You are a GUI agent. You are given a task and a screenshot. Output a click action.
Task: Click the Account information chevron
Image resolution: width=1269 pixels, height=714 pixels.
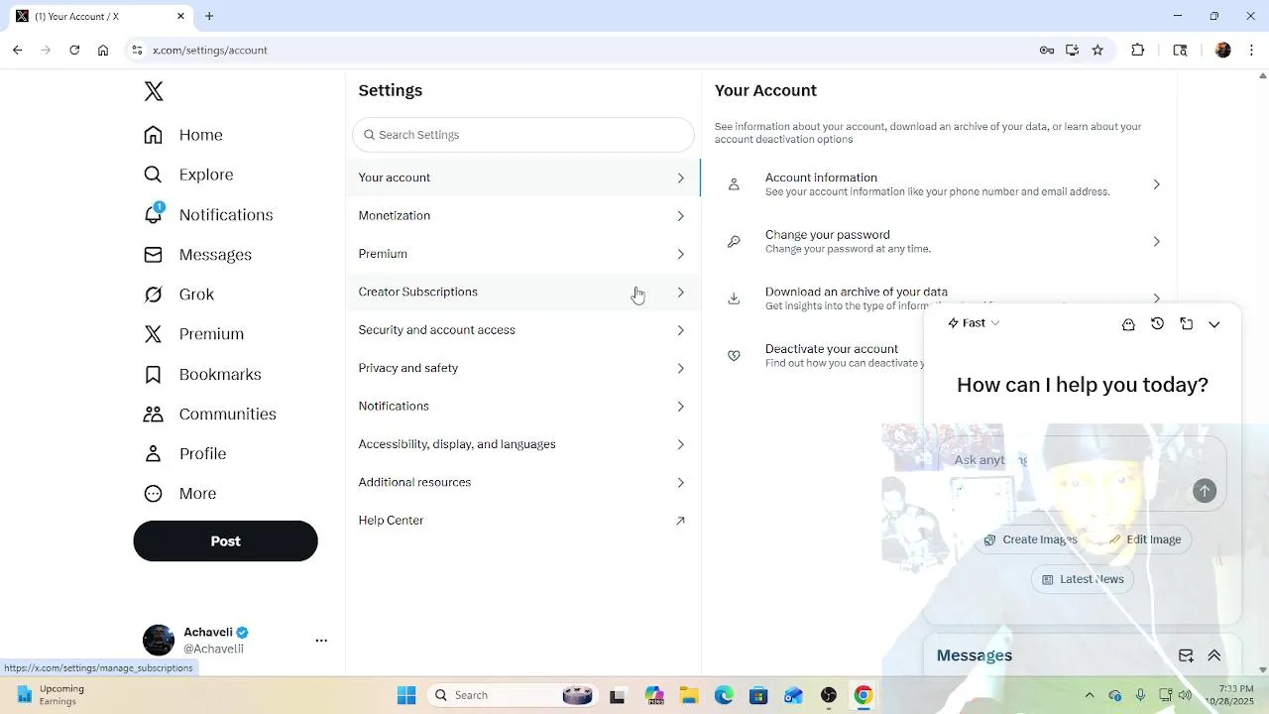click(1156, 184)
